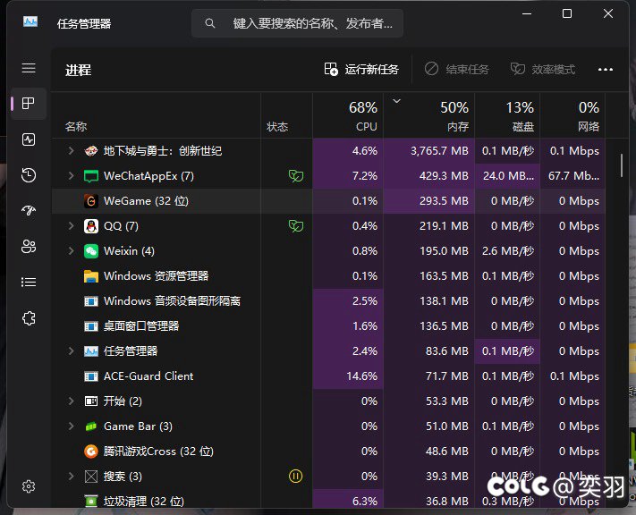Image resolution: width=636 pixels, height=515 pixels.
Task: Open the Services puzzle icon
Action: 29,318
